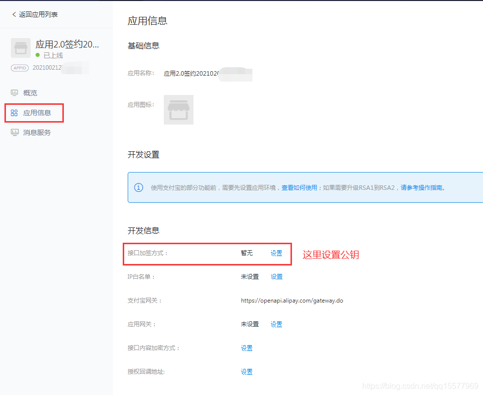This screenshot has height=395, width=483.
Task: Click the 授权回调地址 label
Action: point(146,372)
